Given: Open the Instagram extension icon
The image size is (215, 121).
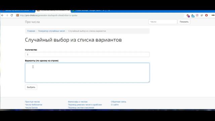Looking at the screenshot, I should click(x=197, y=15).
